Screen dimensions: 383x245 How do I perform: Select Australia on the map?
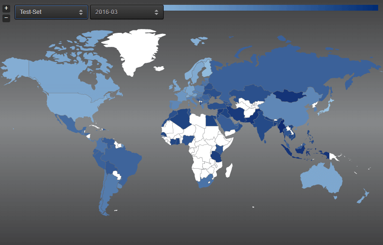point(321,179)
